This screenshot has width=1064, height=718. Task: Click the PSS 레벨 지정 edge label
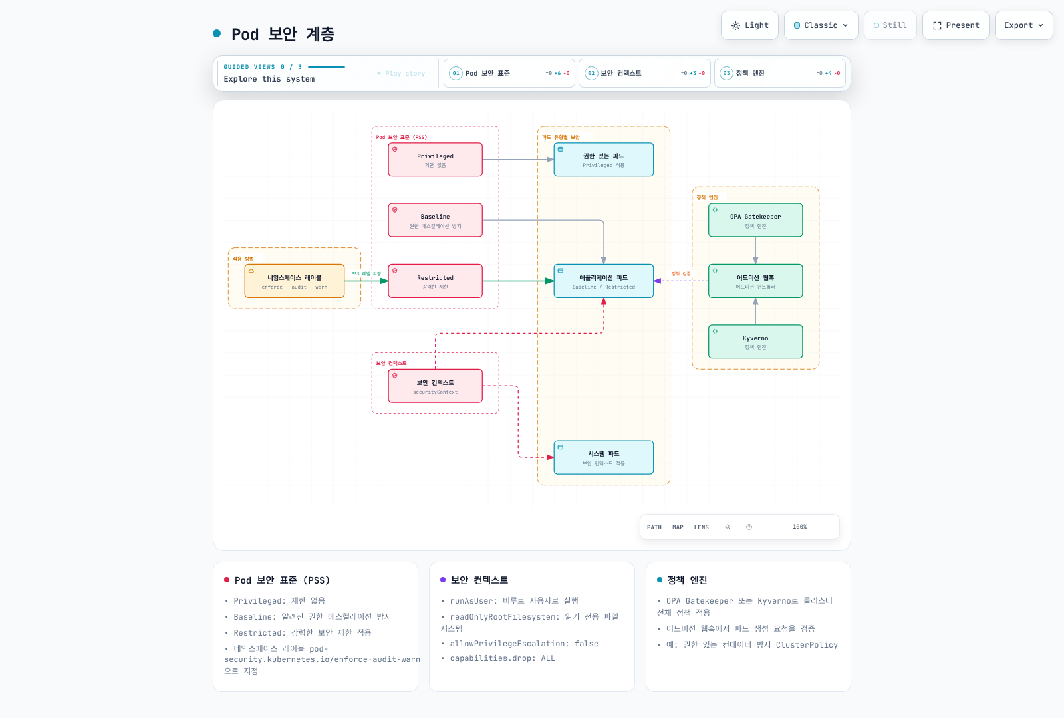pyautogui.click(x=366, y=274)
